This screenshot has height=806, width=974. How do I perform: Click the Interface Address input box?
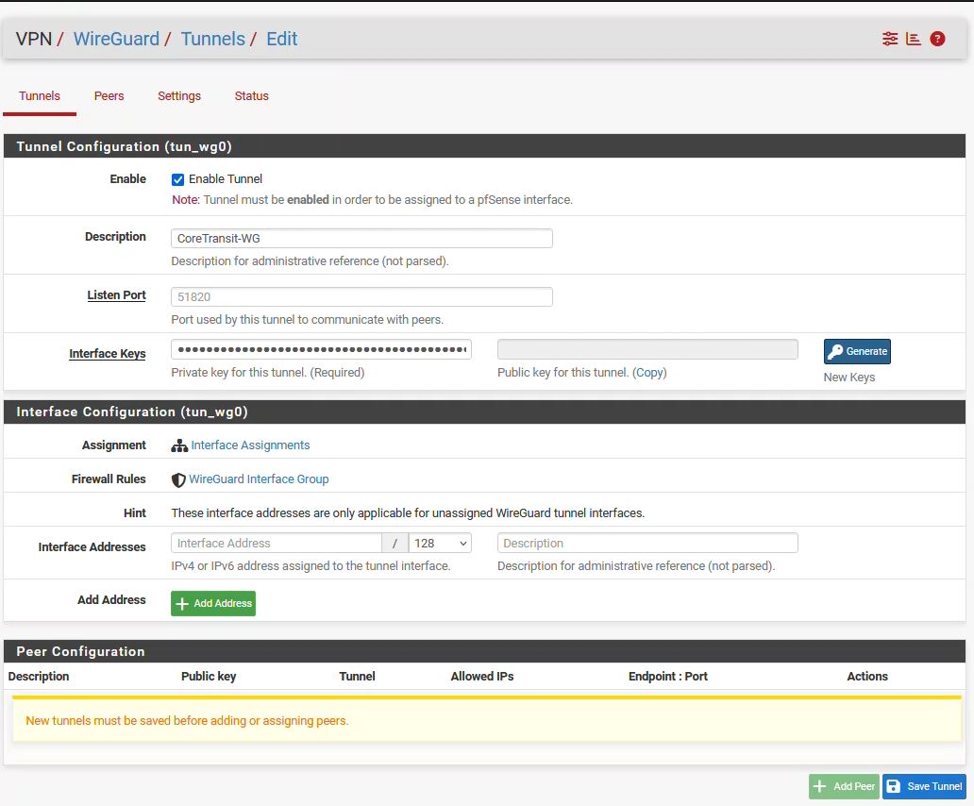pos(276,544)
